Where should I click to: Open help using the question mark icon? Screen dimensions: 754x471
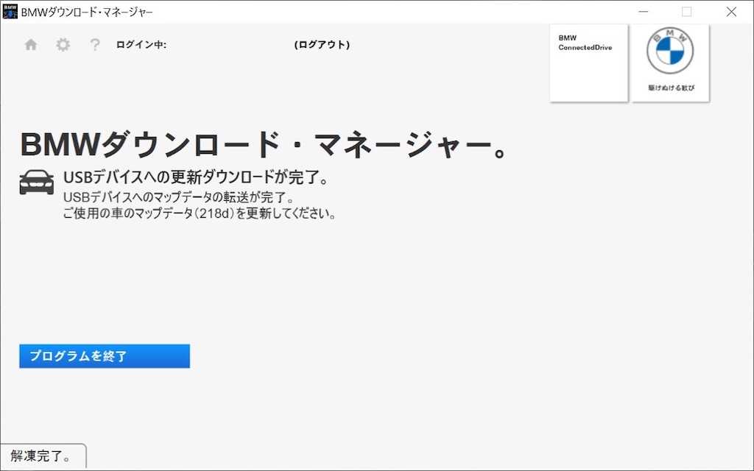click(x=94, y=44)
